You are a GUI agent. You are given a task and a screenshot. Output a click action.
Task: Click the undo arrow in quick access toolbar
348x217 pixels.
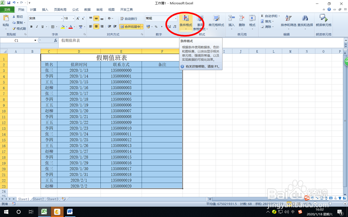click(14, 3)
